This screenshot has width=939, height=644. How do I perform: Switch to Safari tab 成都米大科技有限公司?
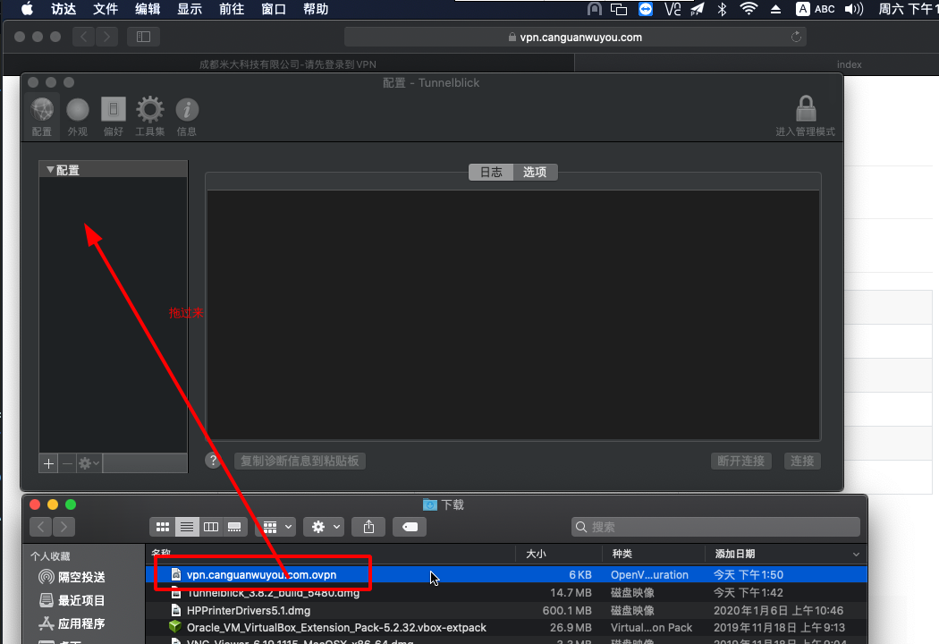click(x=288, y=64)
